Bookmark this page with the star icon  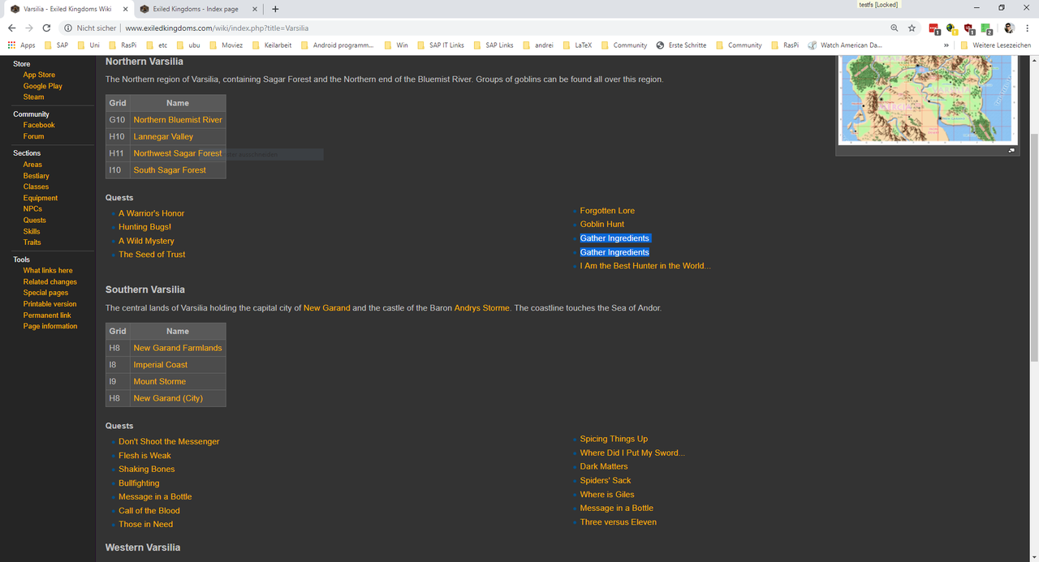912,28
